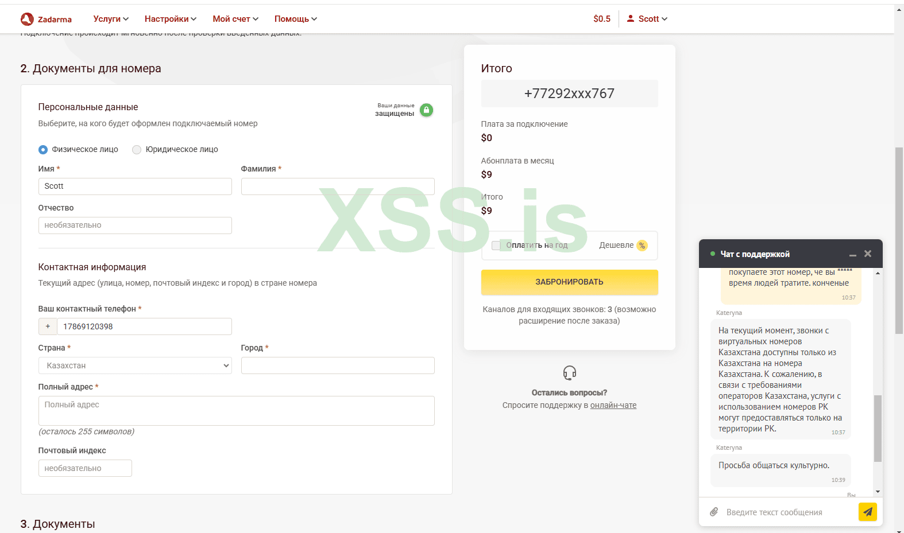
Task: Click the Zadarma logo icon
Action: (27, 19)
